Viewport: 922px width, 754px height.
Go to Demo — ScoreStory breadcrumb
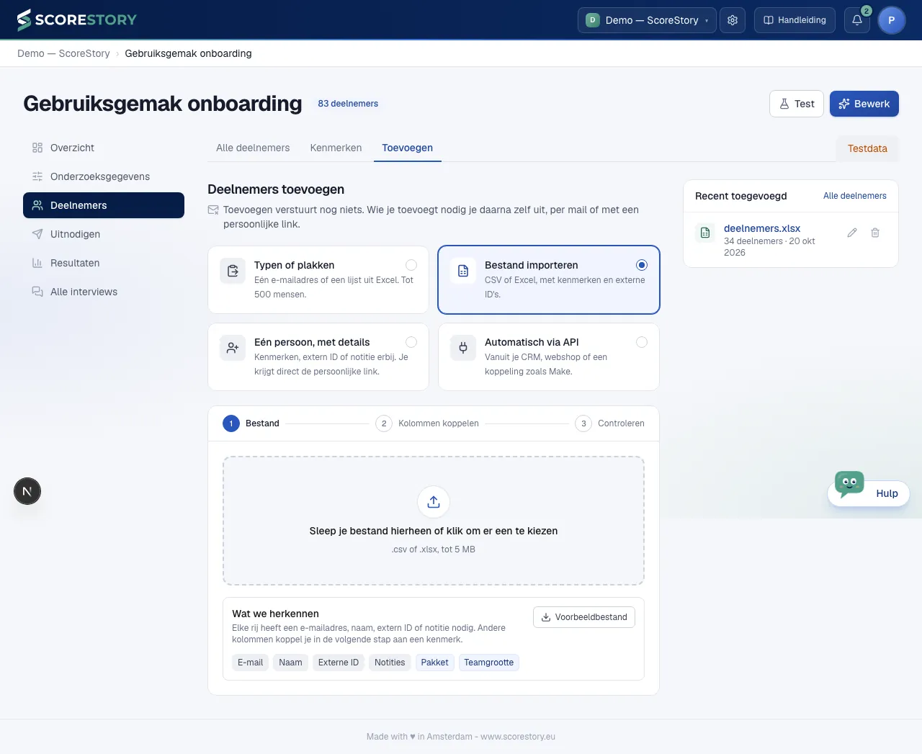point(63,53)
